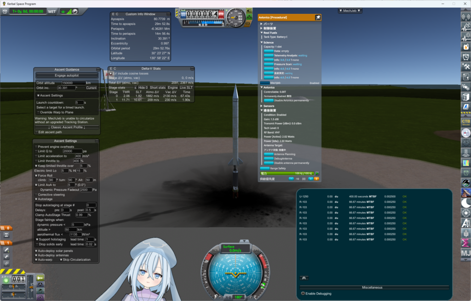Open the Classic Ascent Profile selector
Screen dimensions: 471x301
point(67,127)
